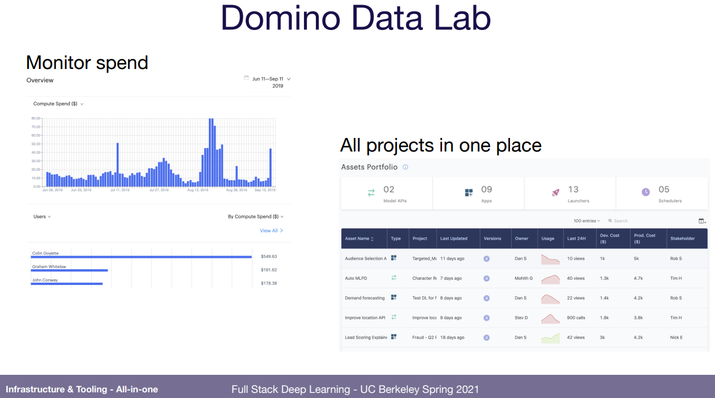Screen dimensions: 715x398
Task: Select the 05 Schedulers summary card
Action: 662,193
